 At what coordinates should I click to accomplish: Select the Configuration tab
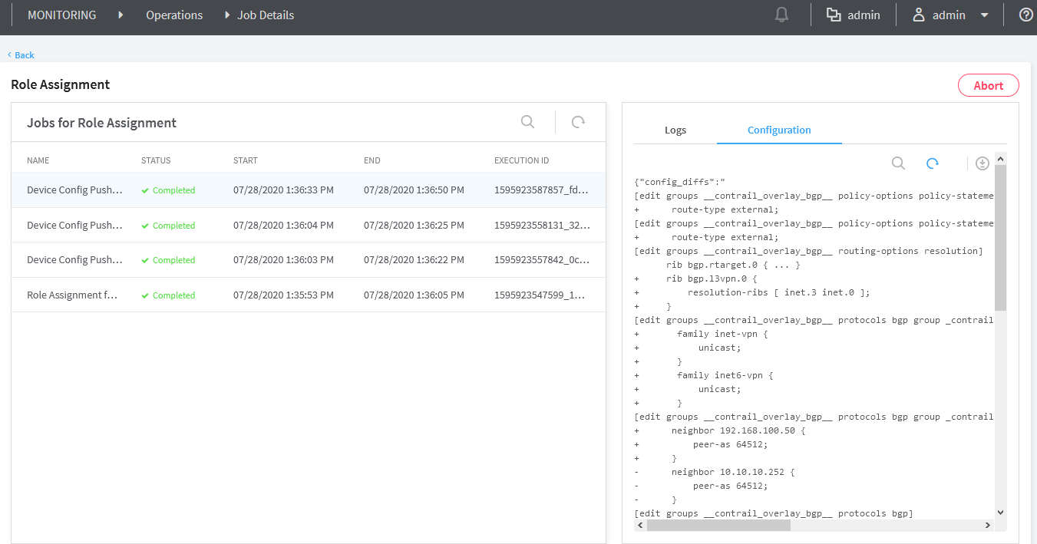779,130
